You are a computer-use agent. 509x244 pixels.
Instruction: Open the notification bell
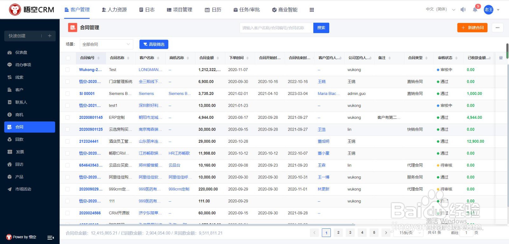coord(475,10)
